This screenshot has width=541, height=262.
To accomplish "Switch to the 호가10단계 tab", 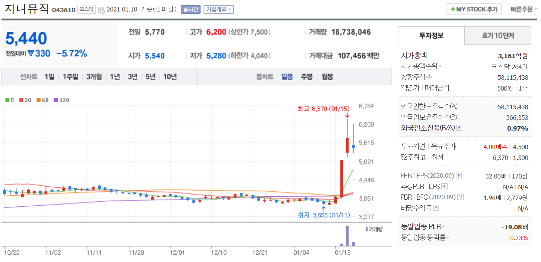I will pos(498,36).
